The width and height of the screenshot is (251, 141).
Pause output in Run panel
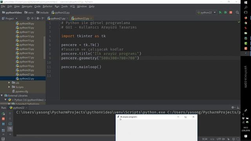click(3, 124)
